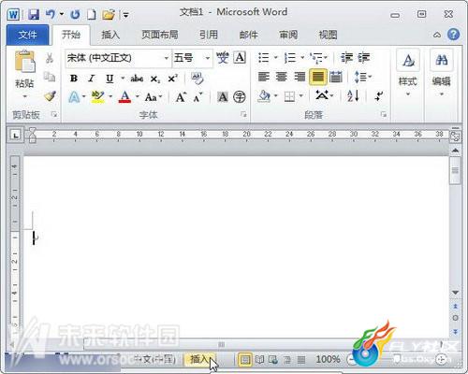Click the 插入 mode button in status bar
468x374 pixels.
(200, 359)
